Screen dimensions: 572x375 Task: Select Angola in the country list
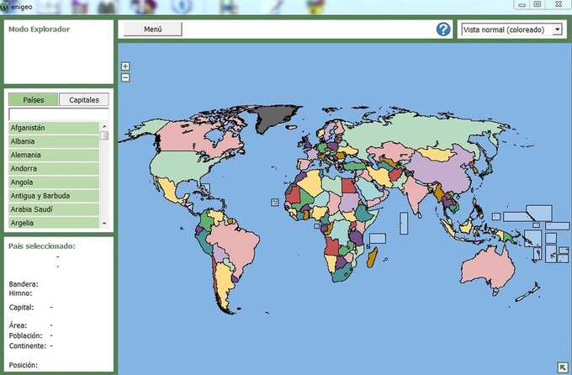point(54,182)
